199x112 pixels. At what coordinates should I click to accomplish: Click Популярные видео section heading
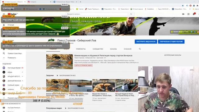coord(54,108)
